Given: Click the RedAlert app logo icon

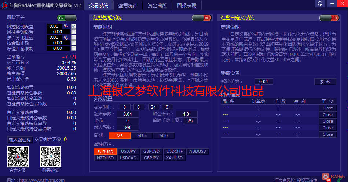Looking at the screenshot, I should [5, 5].
